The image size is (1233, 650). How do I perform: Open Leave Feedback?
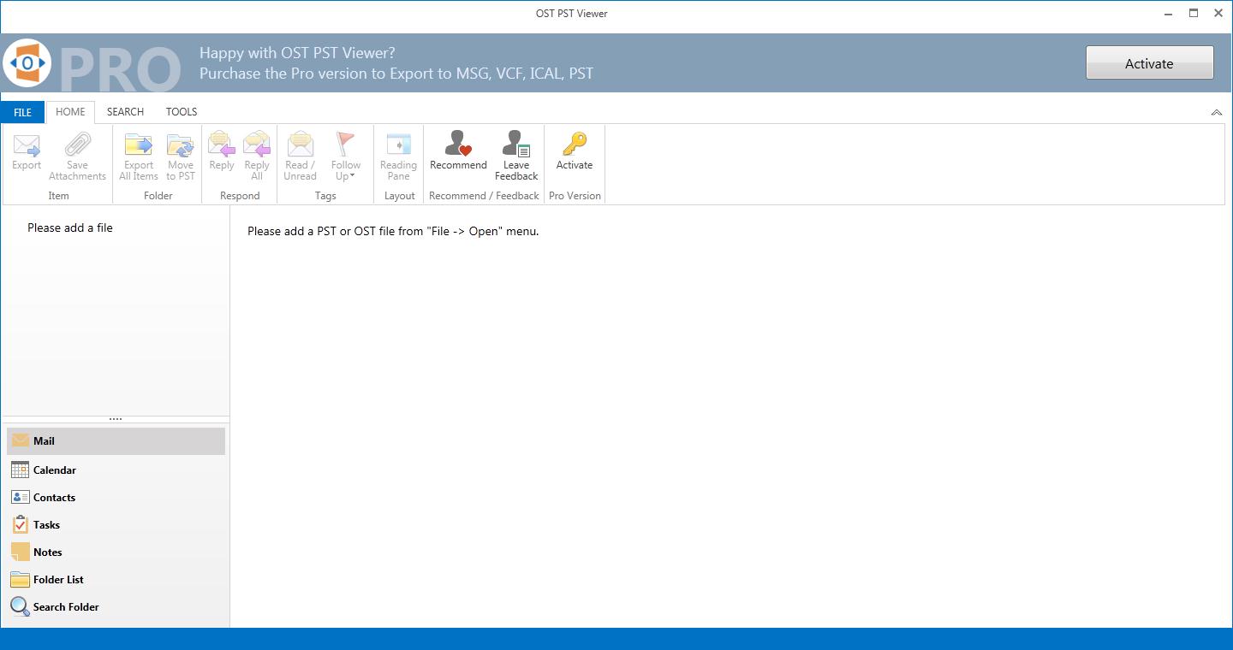[516, 154]
